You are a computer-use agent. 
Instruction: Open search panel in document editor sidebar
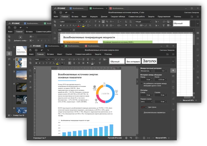[x=30, y=71]
